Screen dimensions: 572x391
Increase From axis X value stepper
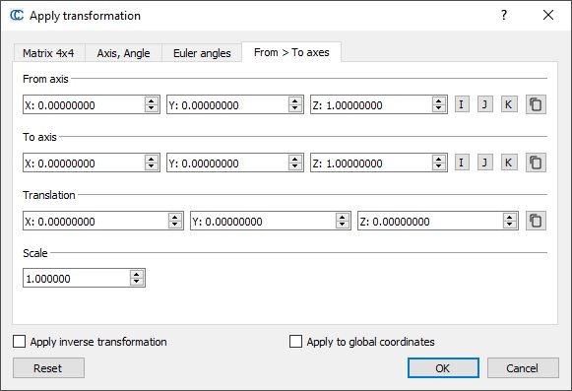(151, 100)
